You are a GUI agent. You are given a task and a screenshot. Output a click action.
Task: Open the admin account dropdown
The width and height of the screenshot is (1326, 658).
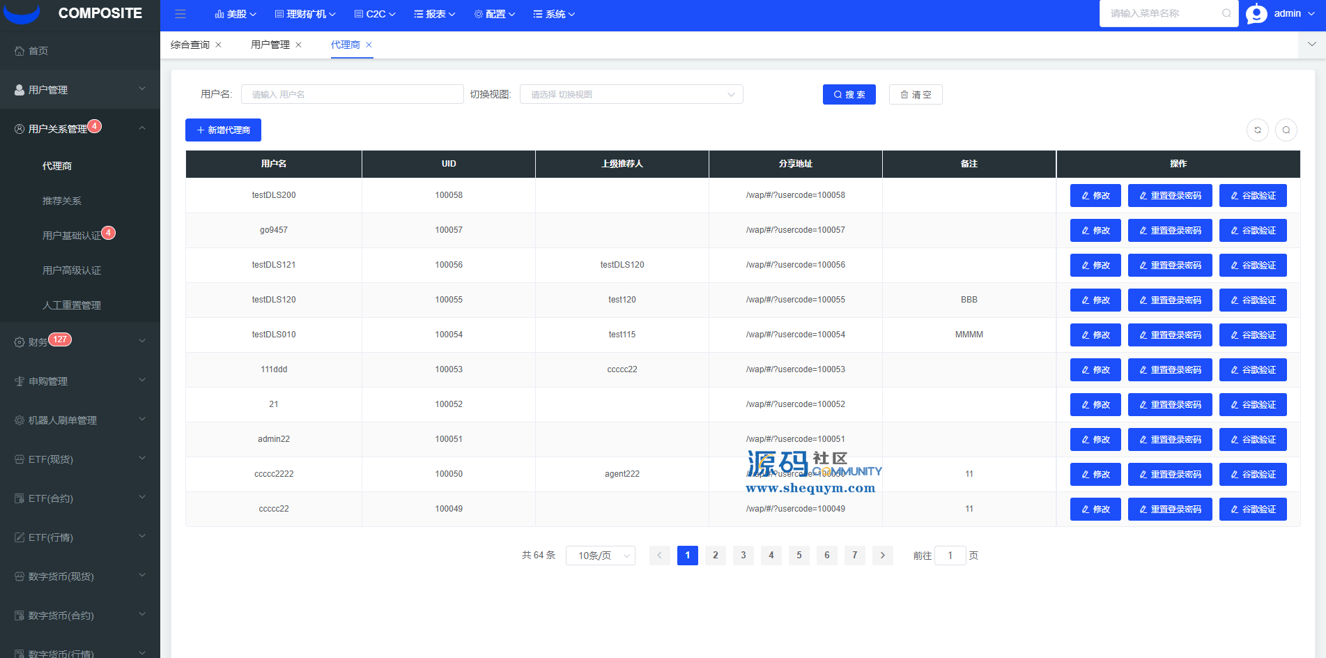[x=1293, y=14]
